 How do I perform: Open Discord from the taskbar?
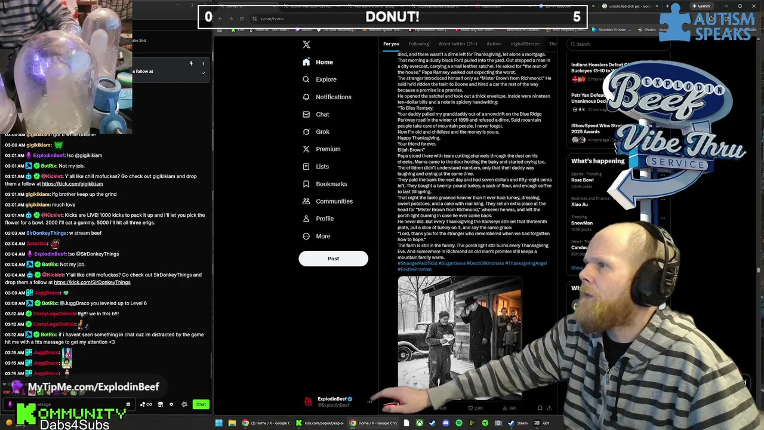tap(445, 423)
